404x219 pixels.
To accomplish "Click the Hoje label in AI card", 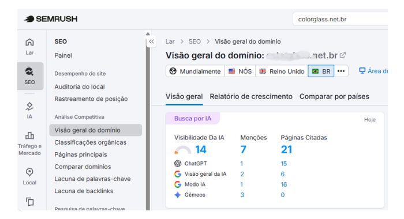I will point(370,119).
